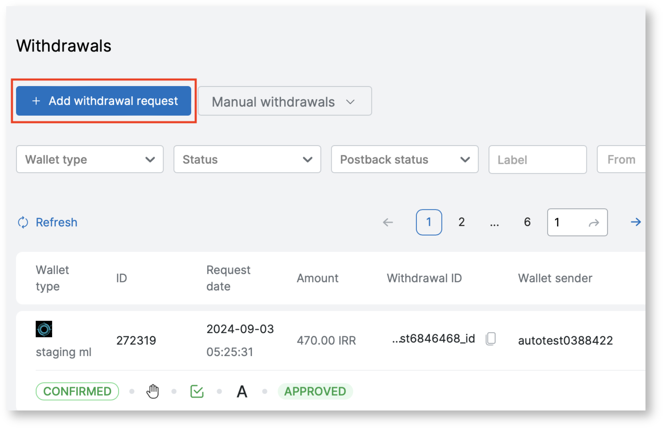
Task: Click the letter A icon in status row
Action: [x=242, y=392]
